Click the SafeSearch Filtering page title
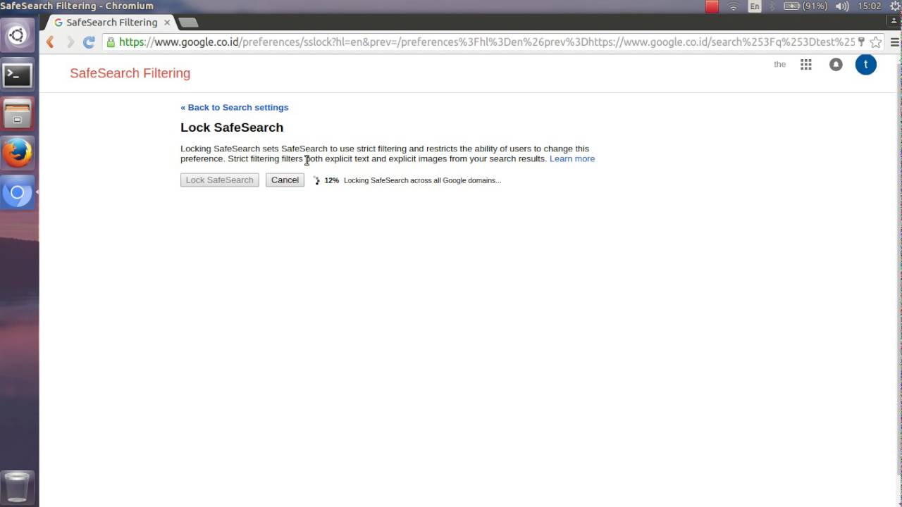Image resolution: width=902 pixels, height=507 pixels. (130, 73)
